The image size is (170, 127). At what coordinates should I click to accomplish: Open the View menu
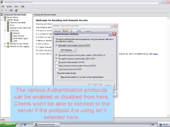point(16,6)
